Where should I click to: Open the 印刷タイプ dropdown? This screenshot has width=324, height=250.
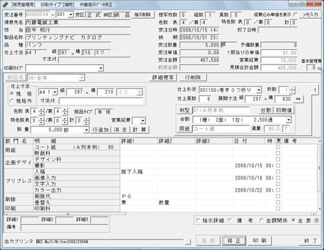[x=100, y=68]
